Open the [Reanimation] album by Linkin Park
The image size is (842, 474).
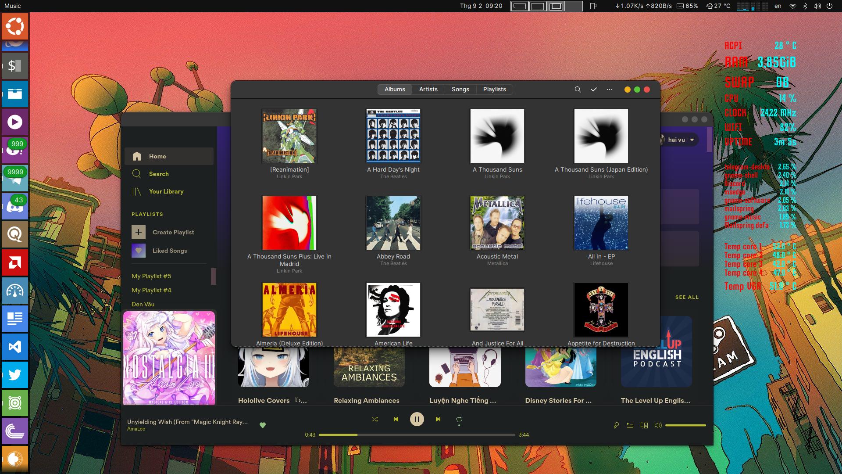tap(289, 136)
